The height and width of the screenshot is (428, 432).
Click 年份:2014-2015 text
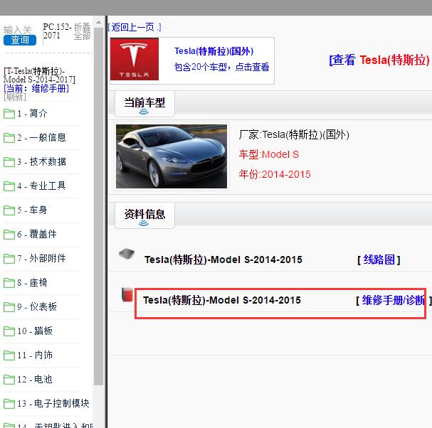coord(275,174)
